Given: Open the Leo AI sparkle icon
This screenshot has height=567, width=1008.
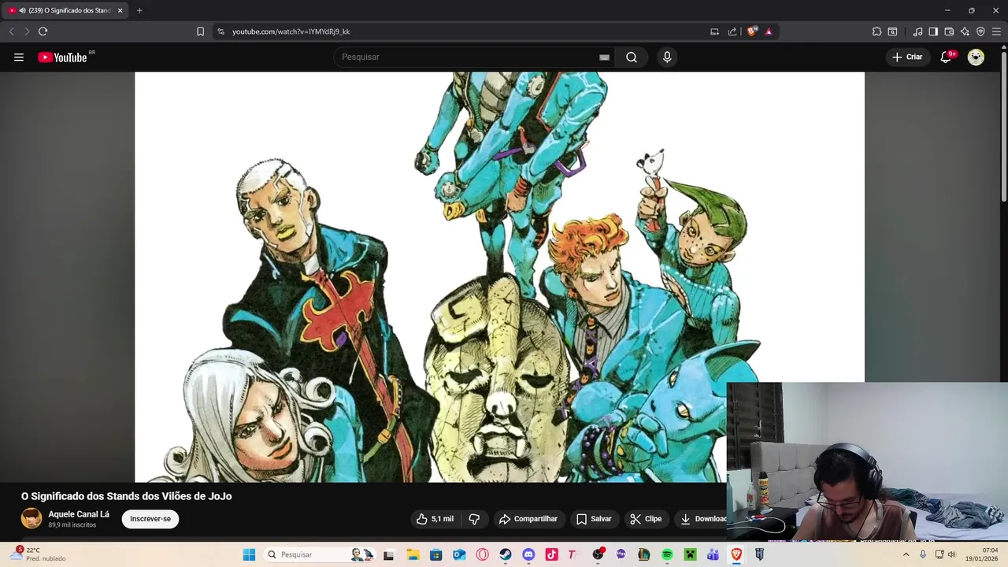Looking at the screenshot, I should pos(965,31).
